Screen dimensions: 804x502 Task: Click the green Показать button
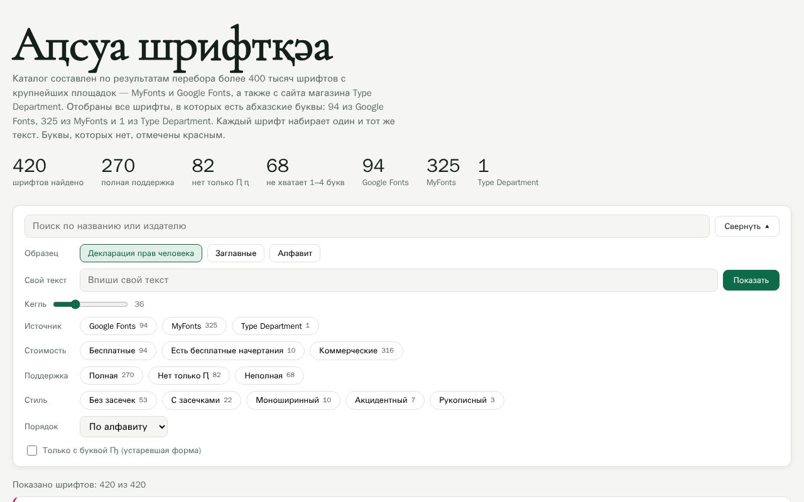[x=751, y=280]
